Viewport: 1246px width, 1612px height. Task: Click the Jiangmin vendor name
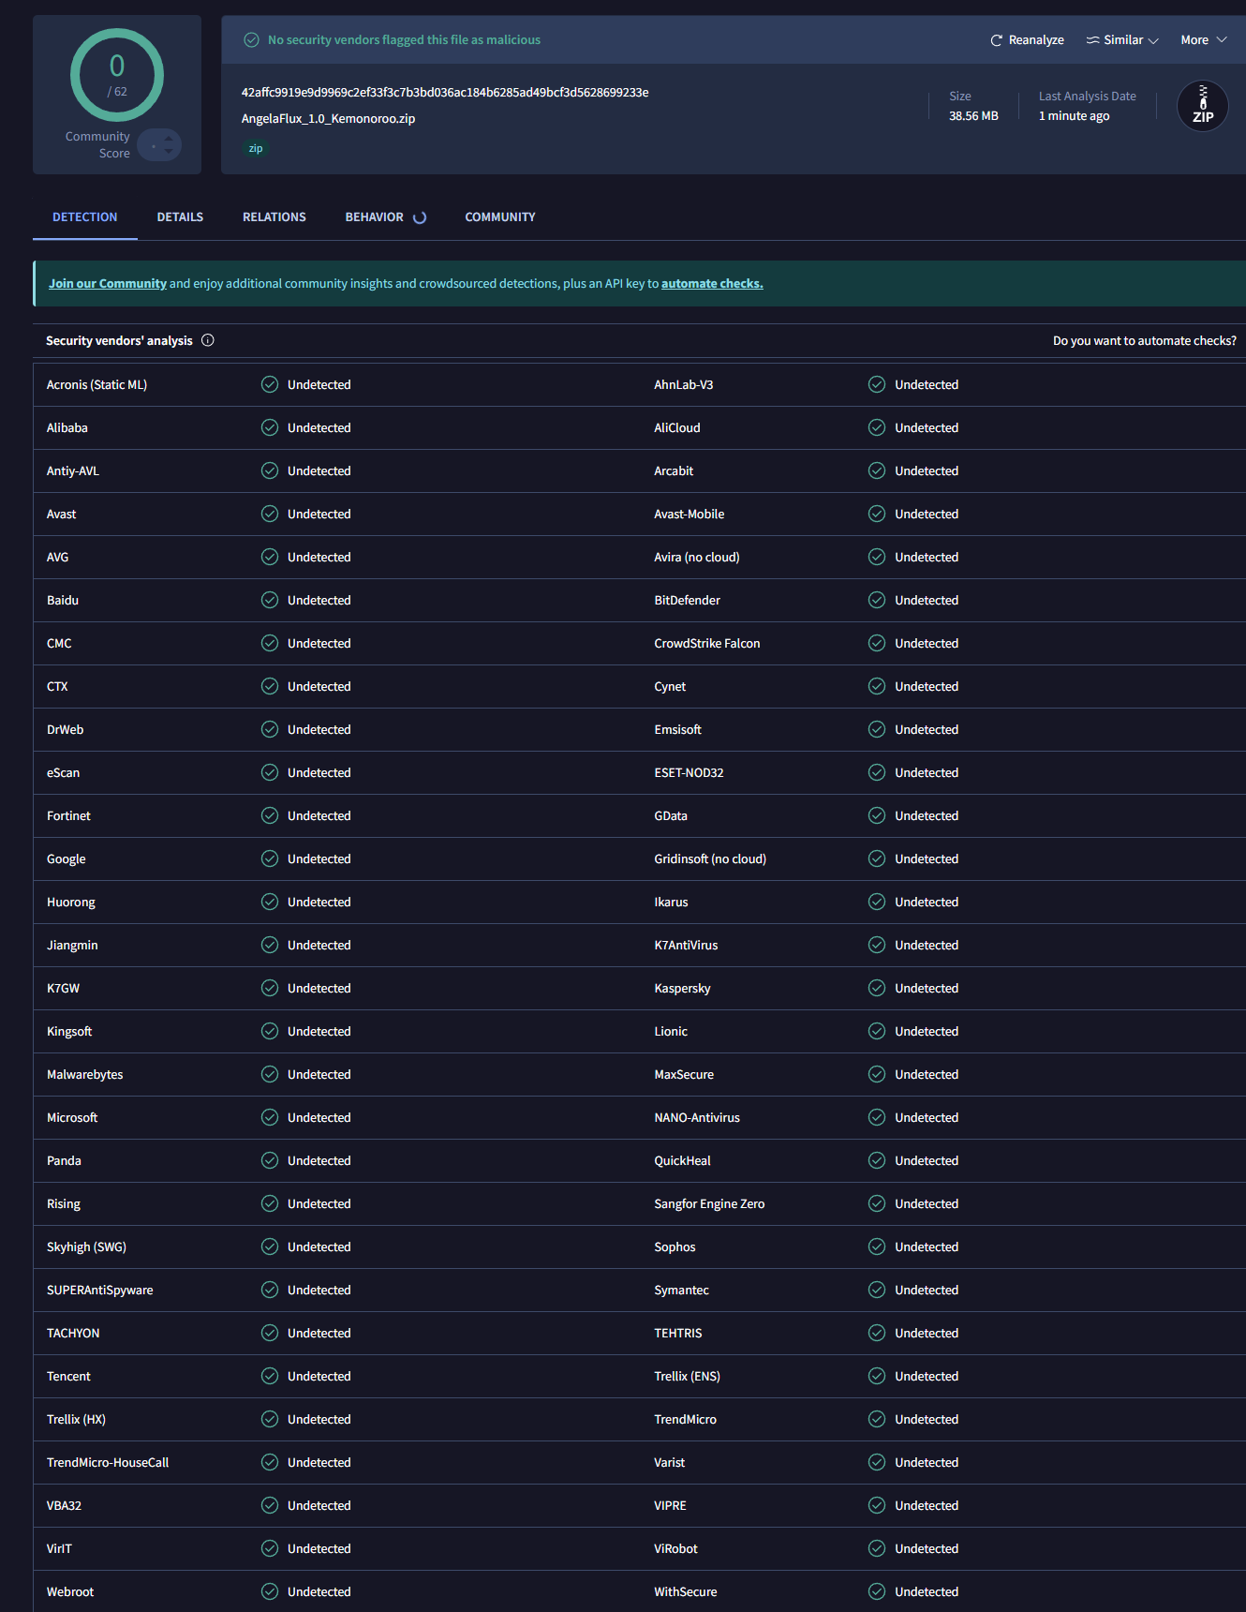pyautogui.click(x=72, y=946)
